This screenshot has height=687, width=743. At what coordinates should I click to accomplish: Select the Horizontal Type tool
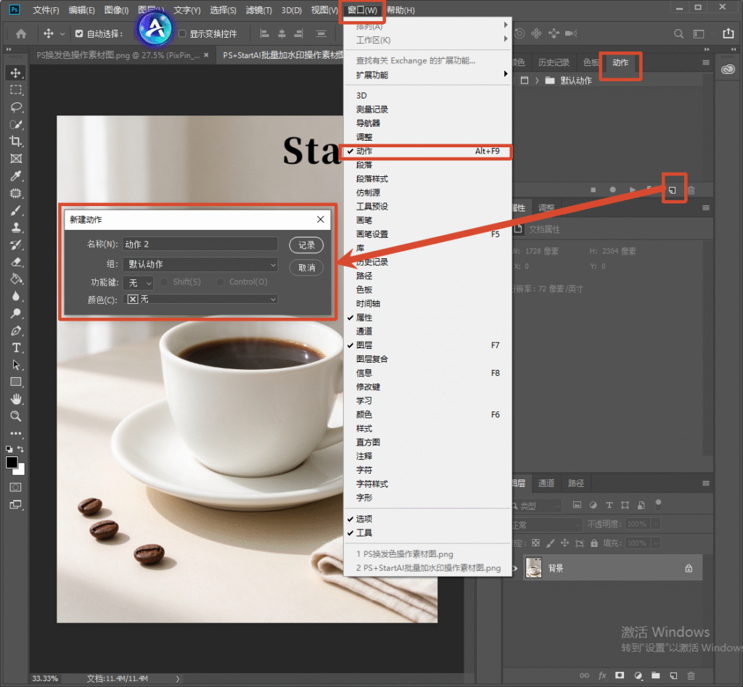16,347
